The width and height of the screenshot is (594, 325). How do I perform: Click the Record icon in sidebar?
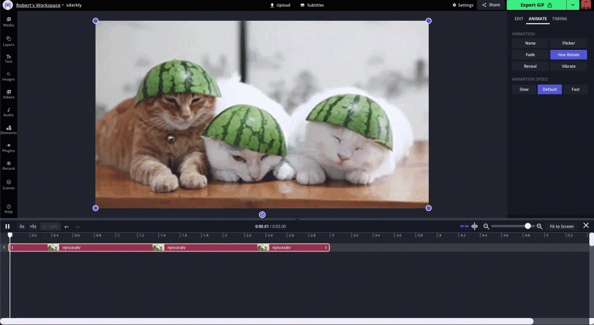pos(9,165)
